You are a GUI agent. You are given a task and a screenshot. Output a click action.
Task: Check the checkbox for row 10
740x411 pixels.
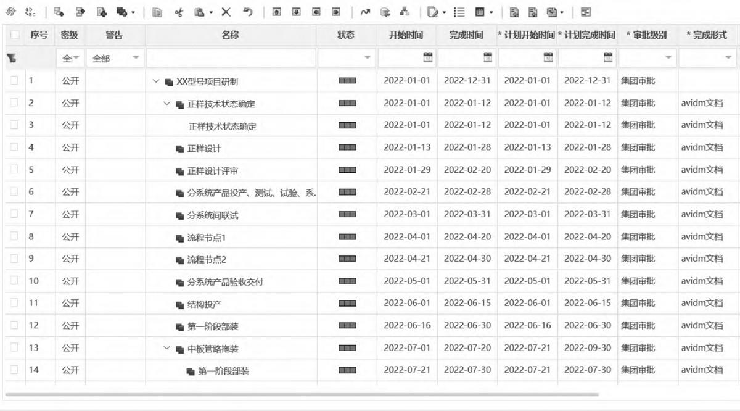click(x=14, y=281)
